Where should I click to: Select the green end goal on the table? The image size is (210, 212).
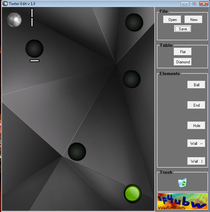tap(132, 193)
